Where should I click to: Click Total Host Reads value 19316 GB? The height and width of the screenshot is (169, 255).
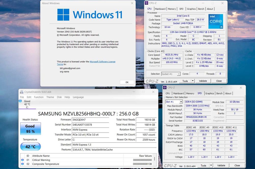146,120
